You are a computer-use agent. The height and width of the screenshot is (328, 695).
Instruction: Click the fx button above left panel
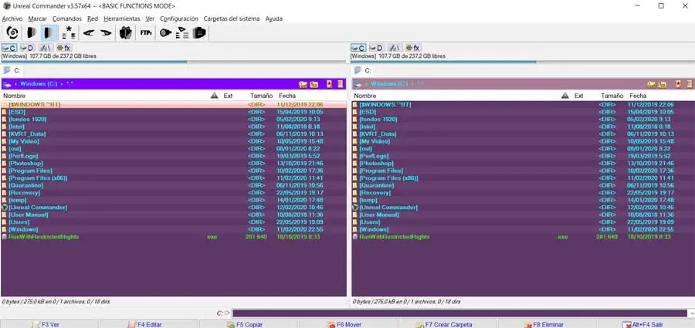(x=64, y=48)
